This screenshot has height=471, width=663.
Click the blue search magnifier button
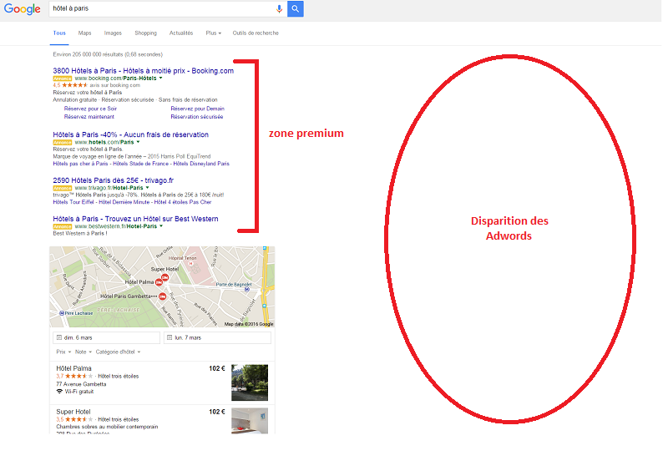[x=295, y=9]
